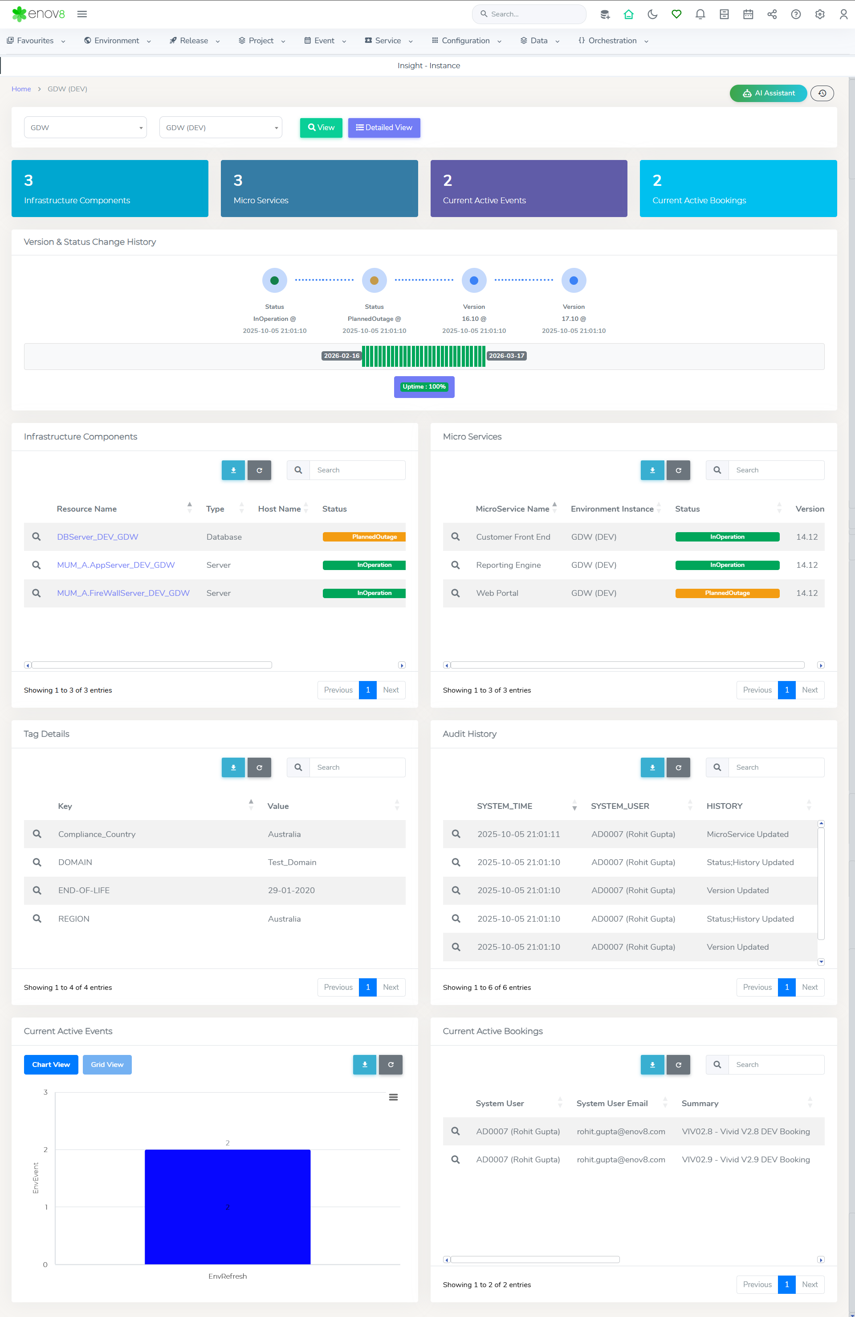Open the notifications bell
Image resolution: width=855 pixels, height=1317 pixels.
tap(700, 14)
